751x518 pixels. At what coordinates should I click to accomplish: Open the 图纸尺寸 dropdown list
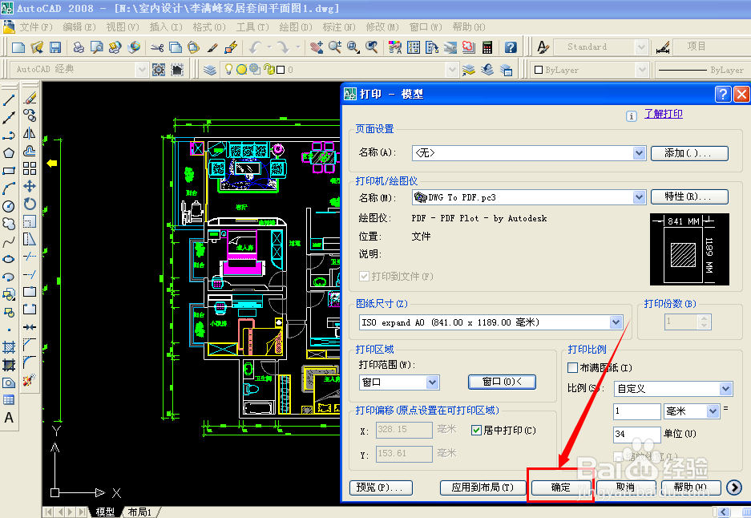[616, 321]
